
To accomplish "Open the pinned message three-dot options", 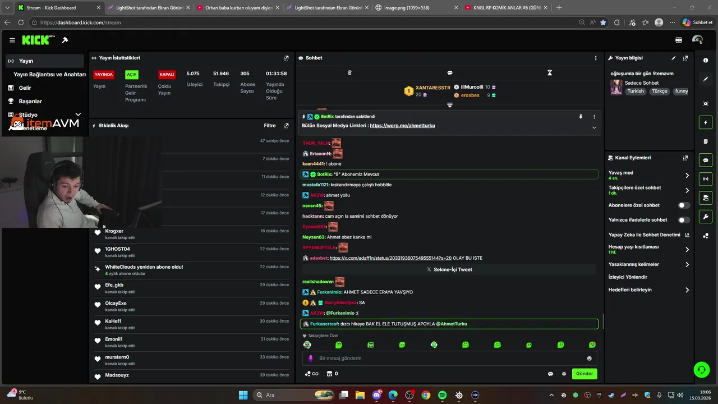I will coord(594,117).
